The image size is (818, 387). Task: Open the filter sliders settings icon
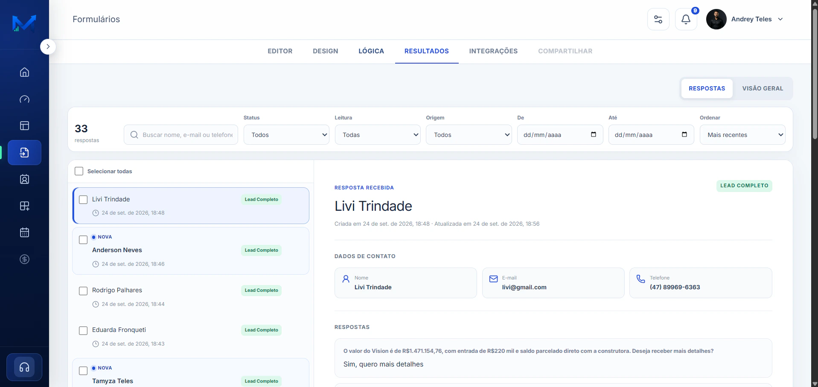coord(658,19)
